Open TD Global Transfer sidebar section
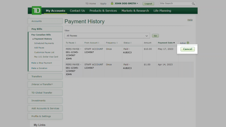The height and width of the screenshot is (127, 226). 45,93
